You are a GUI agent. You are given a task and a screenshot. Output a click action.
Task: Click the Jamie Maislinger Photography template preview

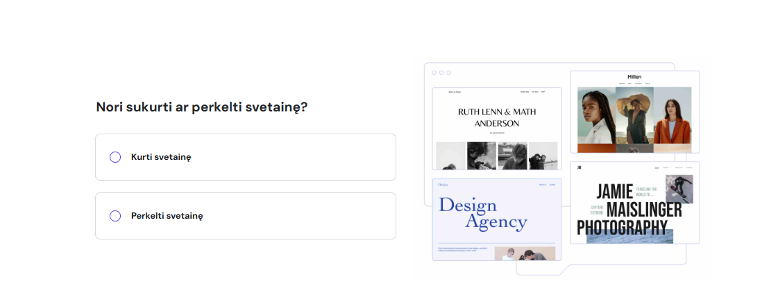[x=634, y=203]
